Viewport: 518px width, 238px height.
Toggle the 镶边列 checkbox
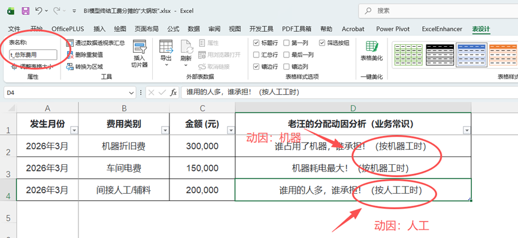pyautogui.click(x=286, y=67)
